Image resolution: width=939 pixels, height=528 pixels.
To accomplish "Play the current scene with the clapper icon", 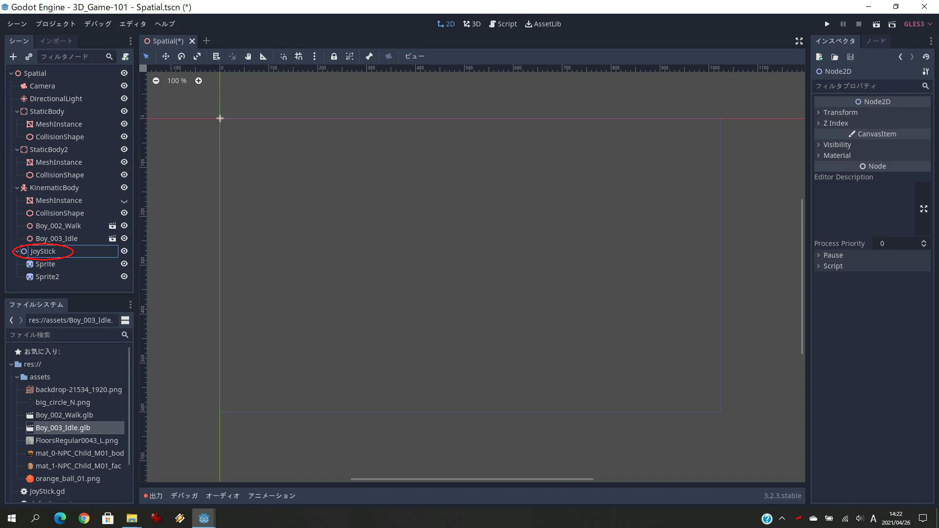I will point(876,24).
